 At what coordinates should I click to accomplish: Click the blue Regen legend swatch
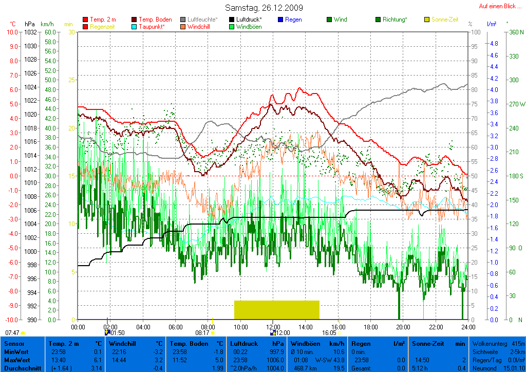point(280,20)
